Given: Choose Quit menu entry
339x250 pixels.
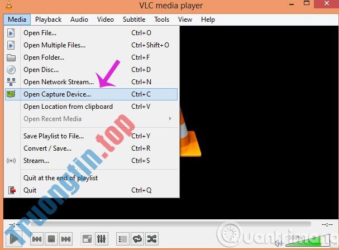Looking at the screenshot, I should (91, 190).
